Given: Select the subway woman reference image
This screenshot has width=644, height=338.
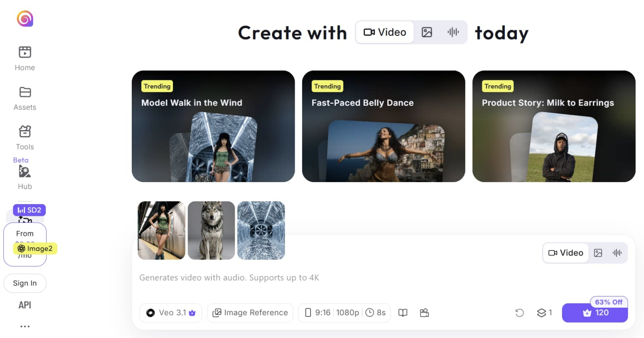Looking at the screenshot, I should [x=161, y=230].
